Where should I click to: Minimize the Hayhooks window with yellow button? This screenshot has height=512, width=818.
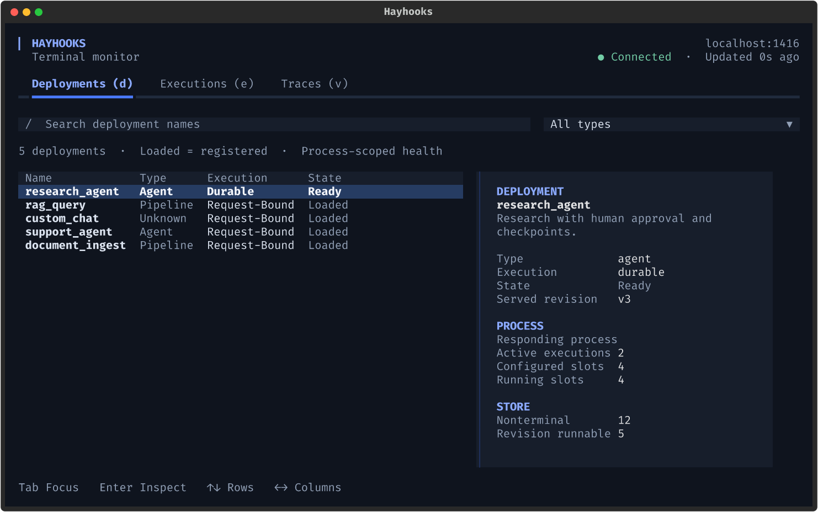pyautogui.click(x=26, y=12)
